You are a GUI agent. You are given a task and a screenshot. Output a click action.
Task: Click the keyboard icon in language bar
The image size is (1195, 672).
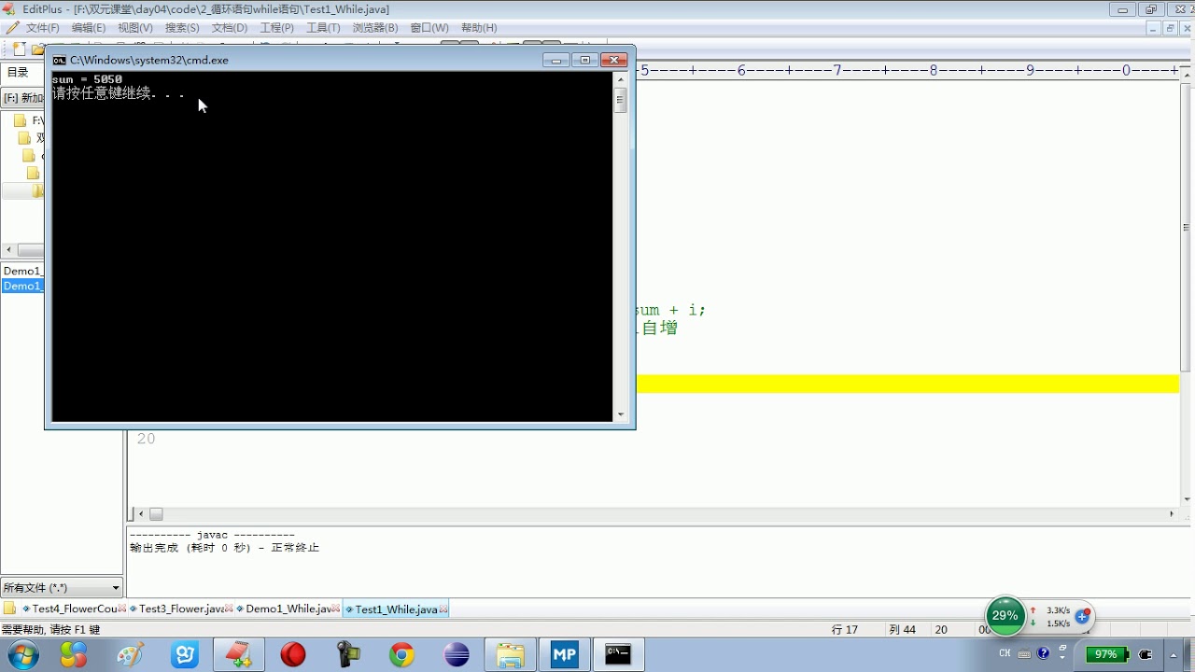(x=1024, y=654)
